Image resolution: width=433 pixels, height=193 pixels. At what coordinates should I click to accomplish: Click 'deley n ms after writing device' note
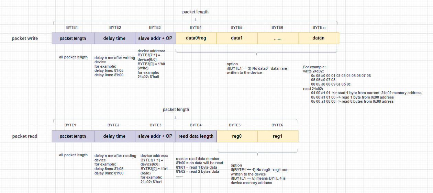coord(115,60)
